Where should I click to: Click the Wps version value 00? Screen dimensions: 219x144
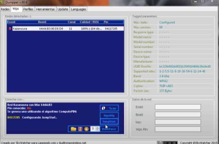click(x=161, y=27)
